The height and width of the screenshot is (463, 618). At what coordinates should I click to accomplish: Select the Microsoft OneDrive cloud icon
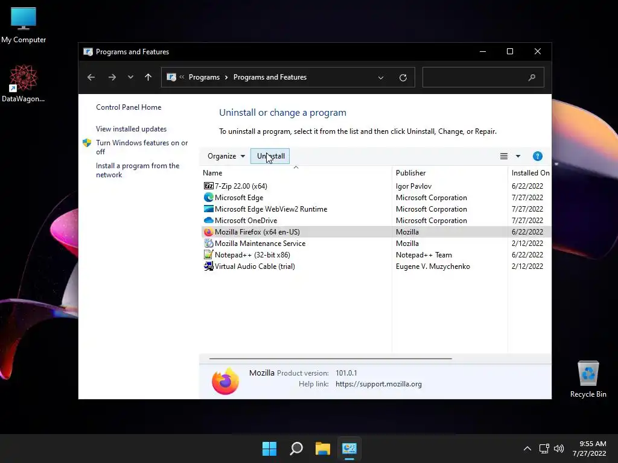point(208,220)
